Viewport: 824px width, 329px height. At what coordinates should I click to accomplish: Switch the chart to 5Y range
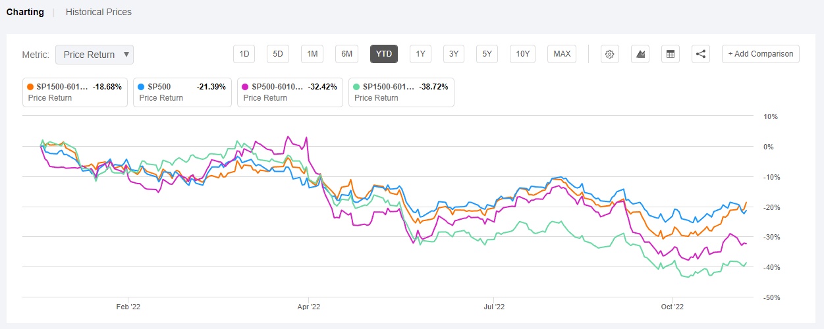[x=487, y=54]
